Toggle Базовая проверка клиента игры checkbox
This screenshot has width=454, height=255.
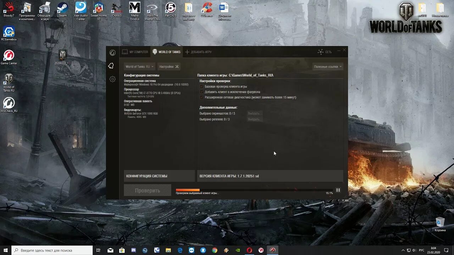coord(202,86)
